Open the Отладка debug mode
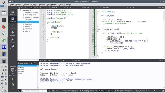165x93 pixels. coord(13,33)
